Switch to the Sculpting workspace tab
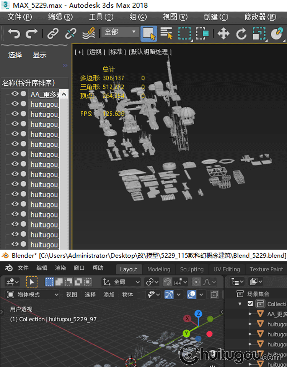 click(x=192, y=270)
